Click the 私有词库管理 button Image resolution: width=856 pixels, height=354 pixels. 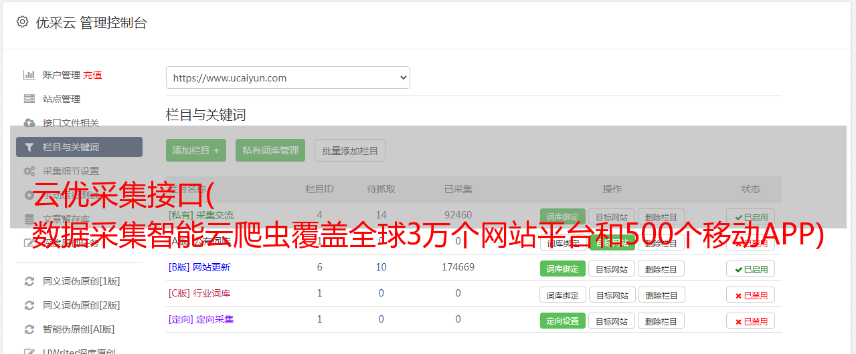(x=270, y=150)
